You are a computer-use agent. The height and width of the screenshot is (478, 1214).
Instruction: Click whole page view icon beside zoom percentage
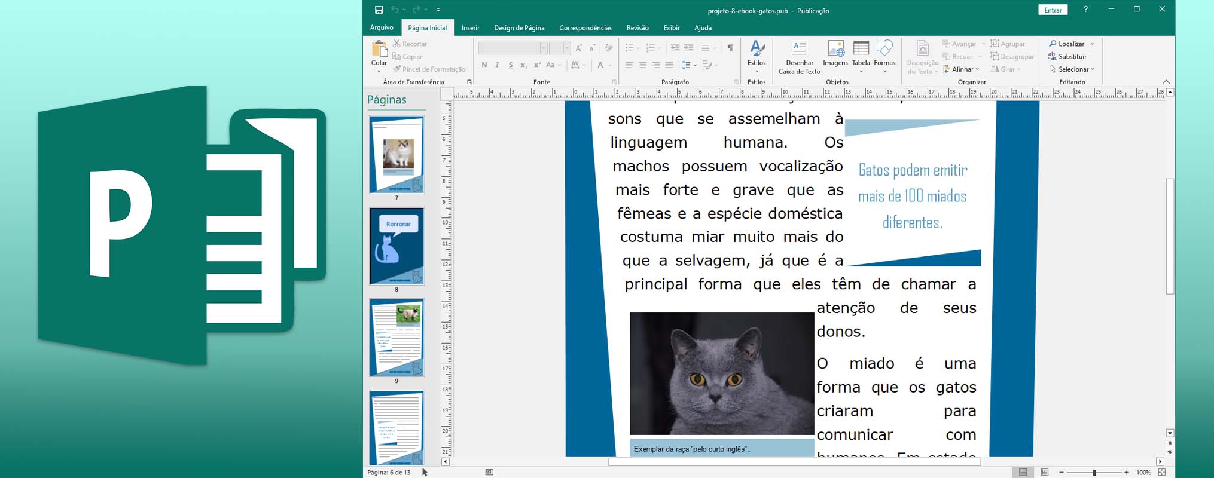1162,472
